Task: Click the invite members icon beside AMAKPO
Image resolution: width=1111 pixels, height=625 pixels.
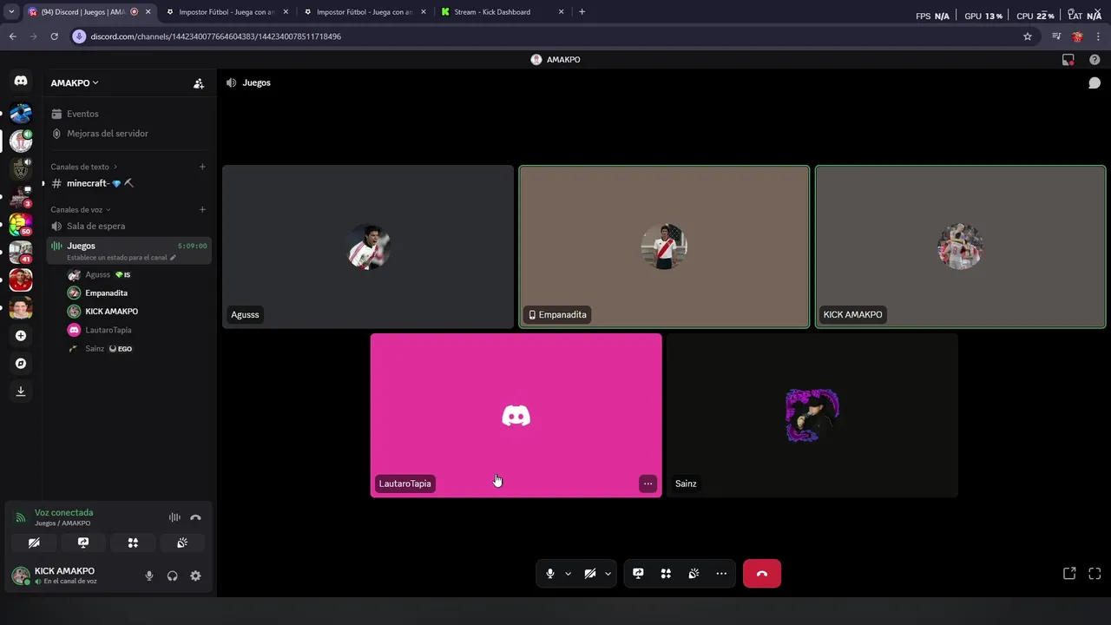Action: [199, 83]
